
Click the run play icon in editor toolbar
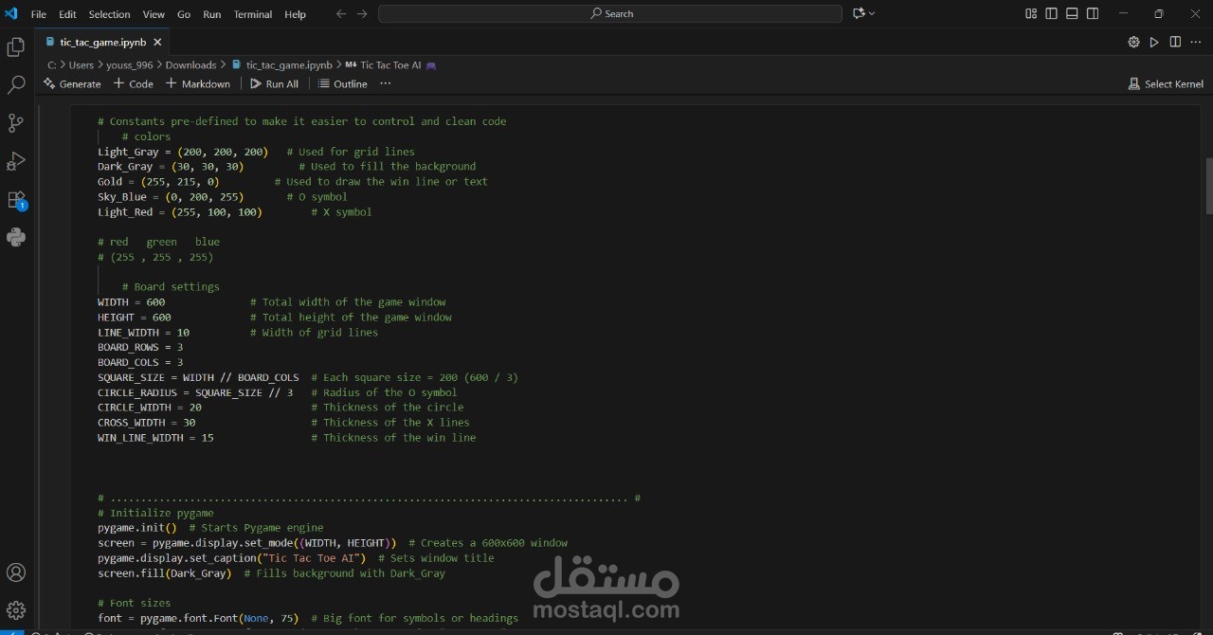[x=1154, y=42]
